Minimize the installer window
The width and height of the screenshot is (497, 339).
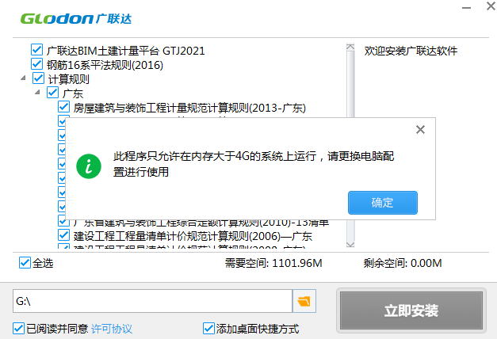(466, 8)
